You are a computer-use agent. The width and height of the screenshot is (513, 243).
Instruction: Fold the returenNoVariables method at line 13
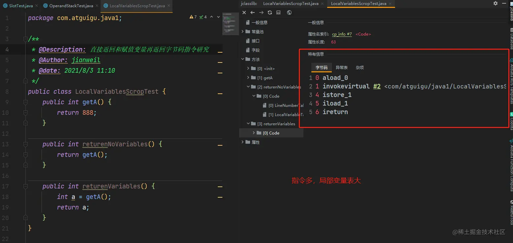tap(25, 144)
